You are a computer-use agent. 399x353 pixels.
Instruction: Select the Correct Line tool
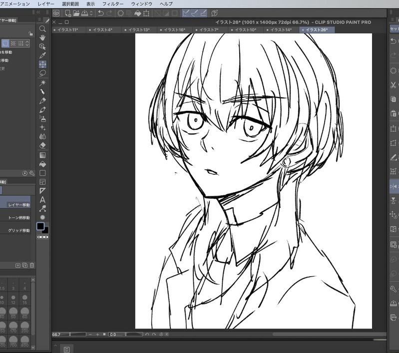pos(42,209)
